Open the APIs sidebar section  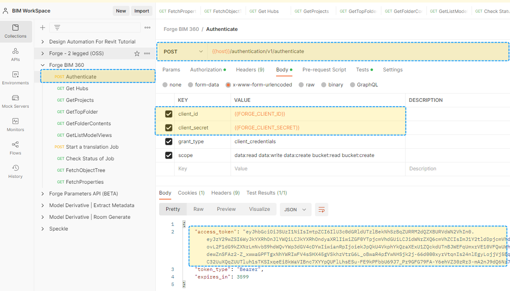pyautogui.click(x=15, y=55)
